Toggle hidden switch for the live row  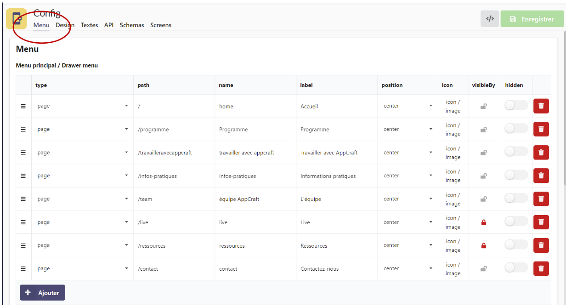click(x=516, y=222)
